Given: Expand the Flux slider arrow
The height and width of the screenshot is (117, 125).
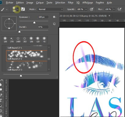Looking at the screenshot, I should (114, 9).
